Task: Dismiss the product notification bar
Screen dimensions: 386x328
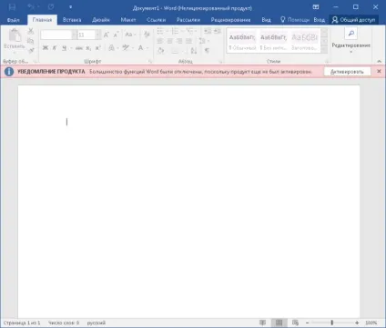Action: tap(379, 71)
